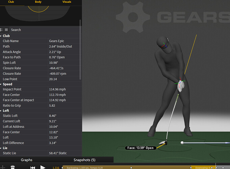
Task: Select the '10.04°' value
Action: (x=54, y=126)
